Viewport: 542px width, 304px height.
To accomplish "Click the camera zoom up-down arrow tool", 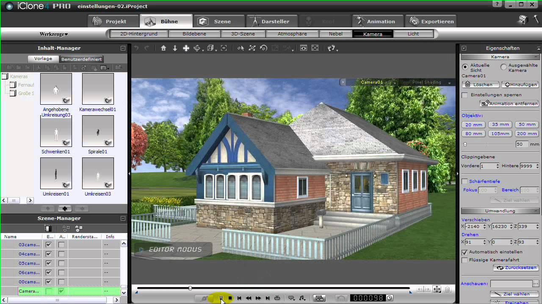I will pos(175,48).
